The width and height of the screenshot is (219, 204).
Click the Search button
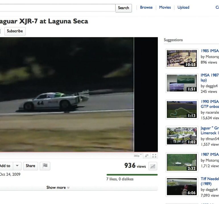pyautogui.click(x=123, y=8)
